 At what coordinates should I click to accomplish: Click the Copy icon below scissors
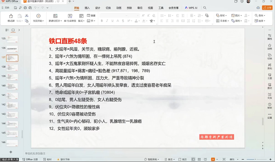pyautogui.click(x=27, y=21)
